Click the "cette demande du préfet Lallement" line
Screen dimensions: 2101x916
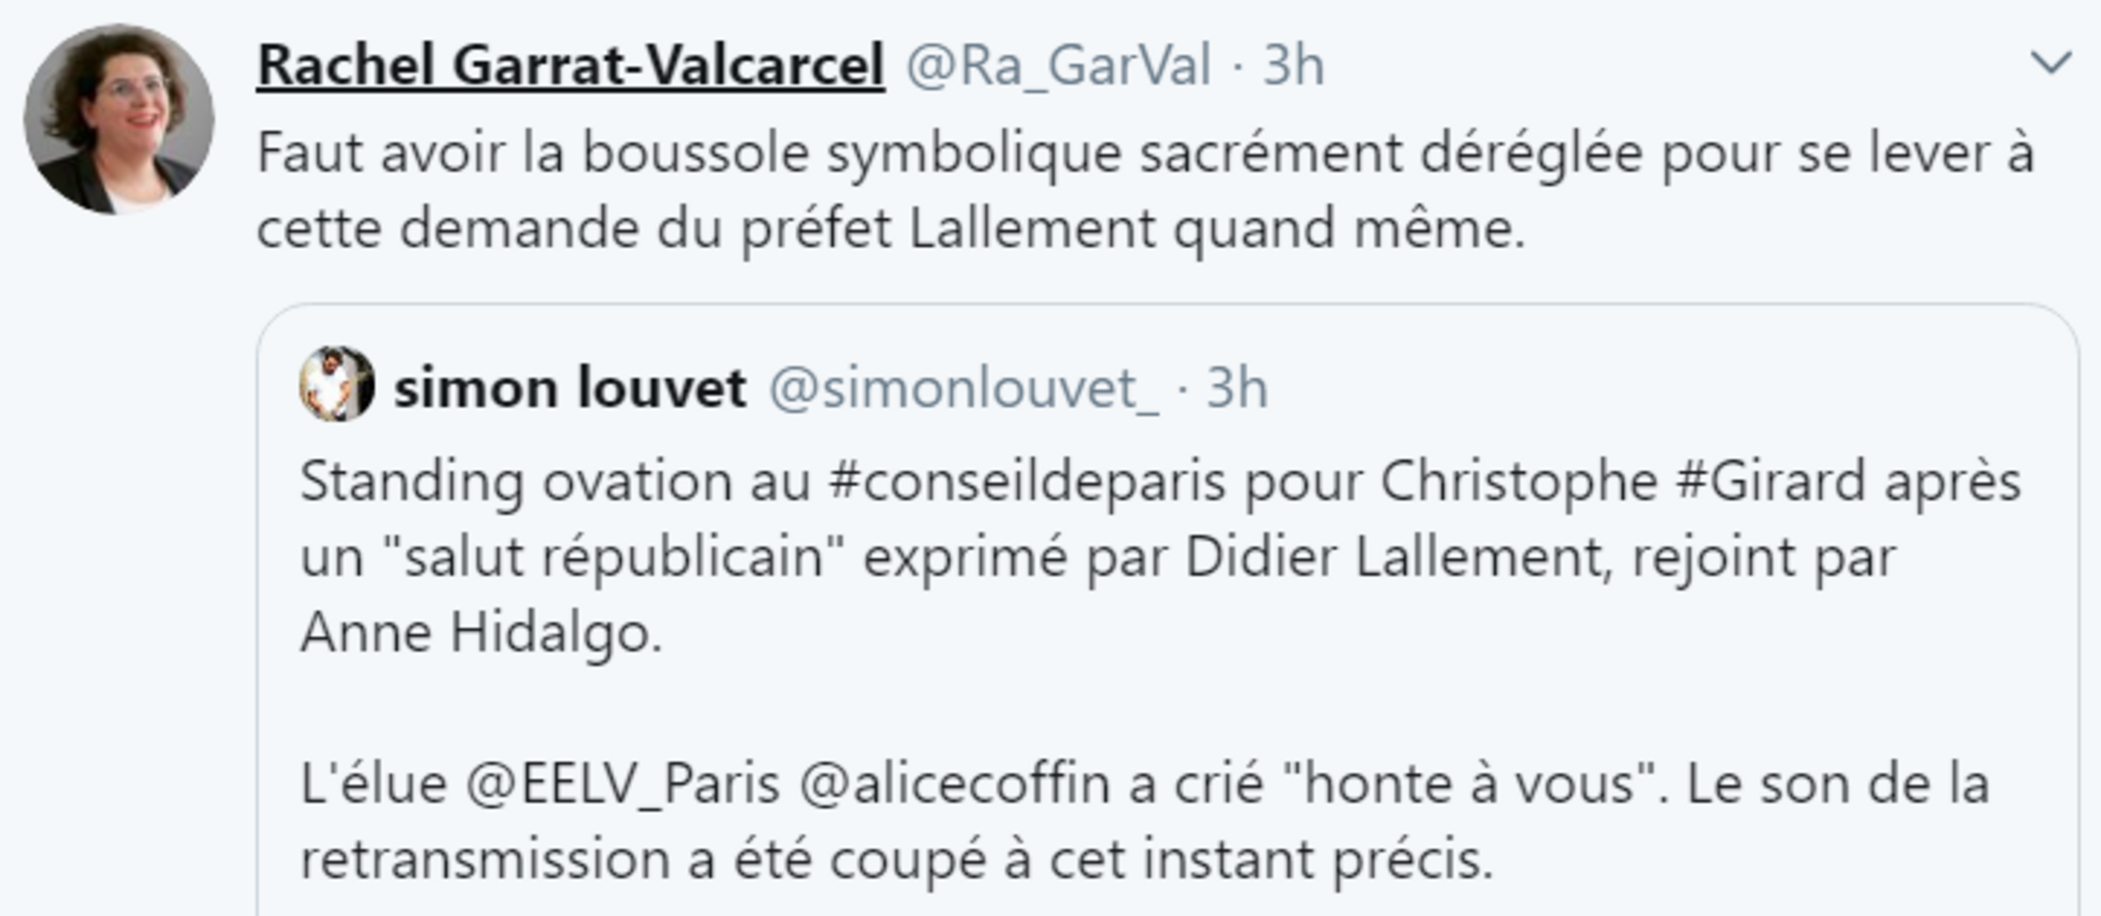pos(890,229)
